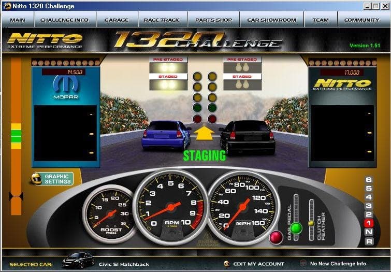
Task: Open the MAIN menu tab
Action: click(x=18, y=20)
